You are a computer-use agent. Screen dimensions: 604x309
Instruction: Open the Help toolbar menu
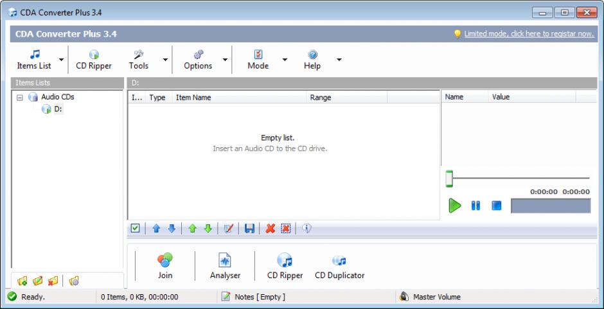coord(312,60)
